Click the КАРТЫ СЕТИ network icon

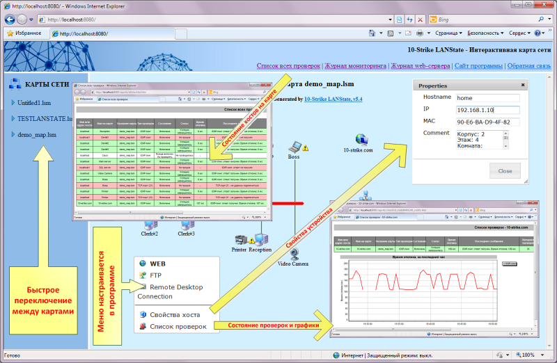click(x=15, y=84)
